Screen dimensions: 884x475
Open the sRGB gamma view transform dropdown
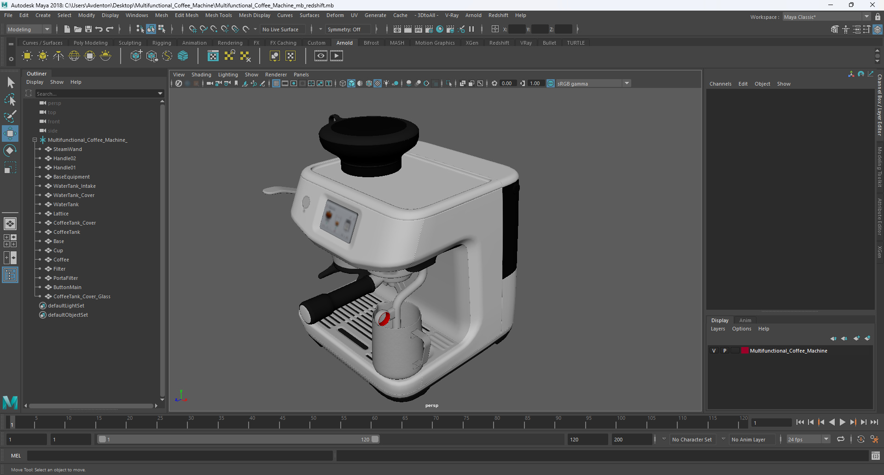coord(627,83)
